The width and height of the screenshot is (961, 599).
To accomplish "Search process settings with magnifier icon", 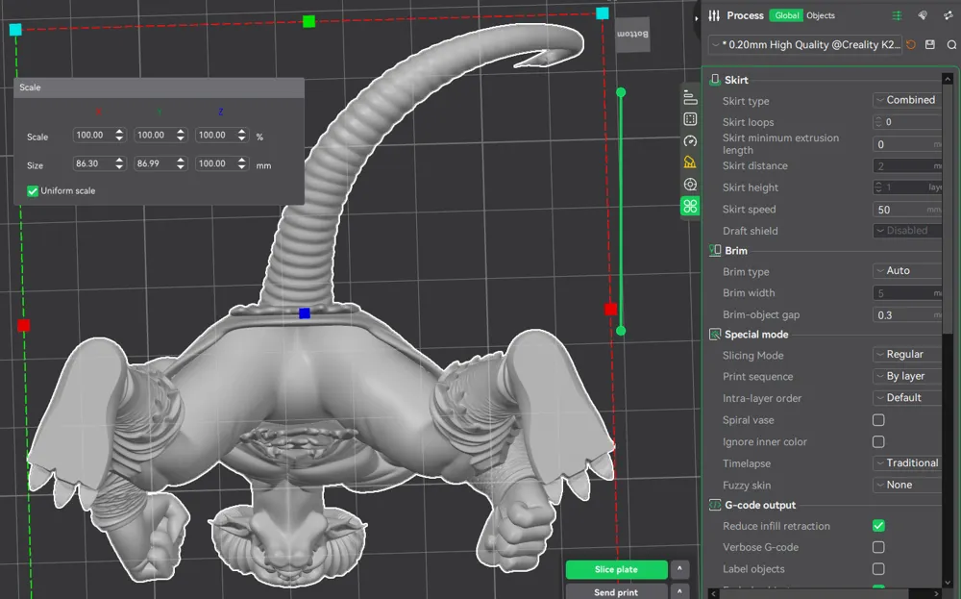I will (951, 45).
